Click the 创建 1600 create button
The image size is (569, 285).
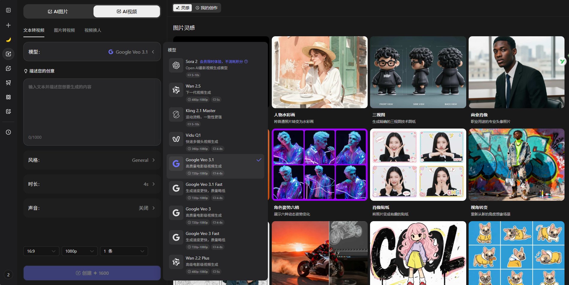click(x=92, y=273)
